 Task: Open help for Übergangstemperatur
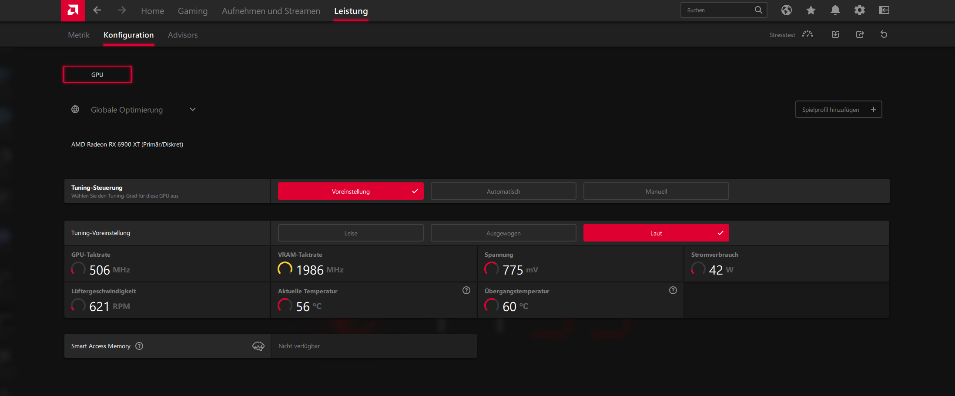pos(673,290)
